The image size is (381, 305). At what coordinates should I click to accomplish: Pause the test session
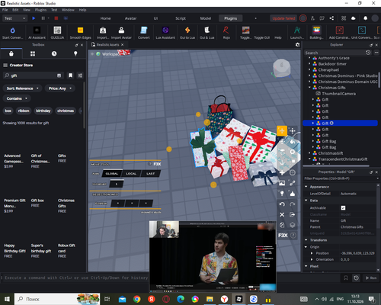point(43,18)
